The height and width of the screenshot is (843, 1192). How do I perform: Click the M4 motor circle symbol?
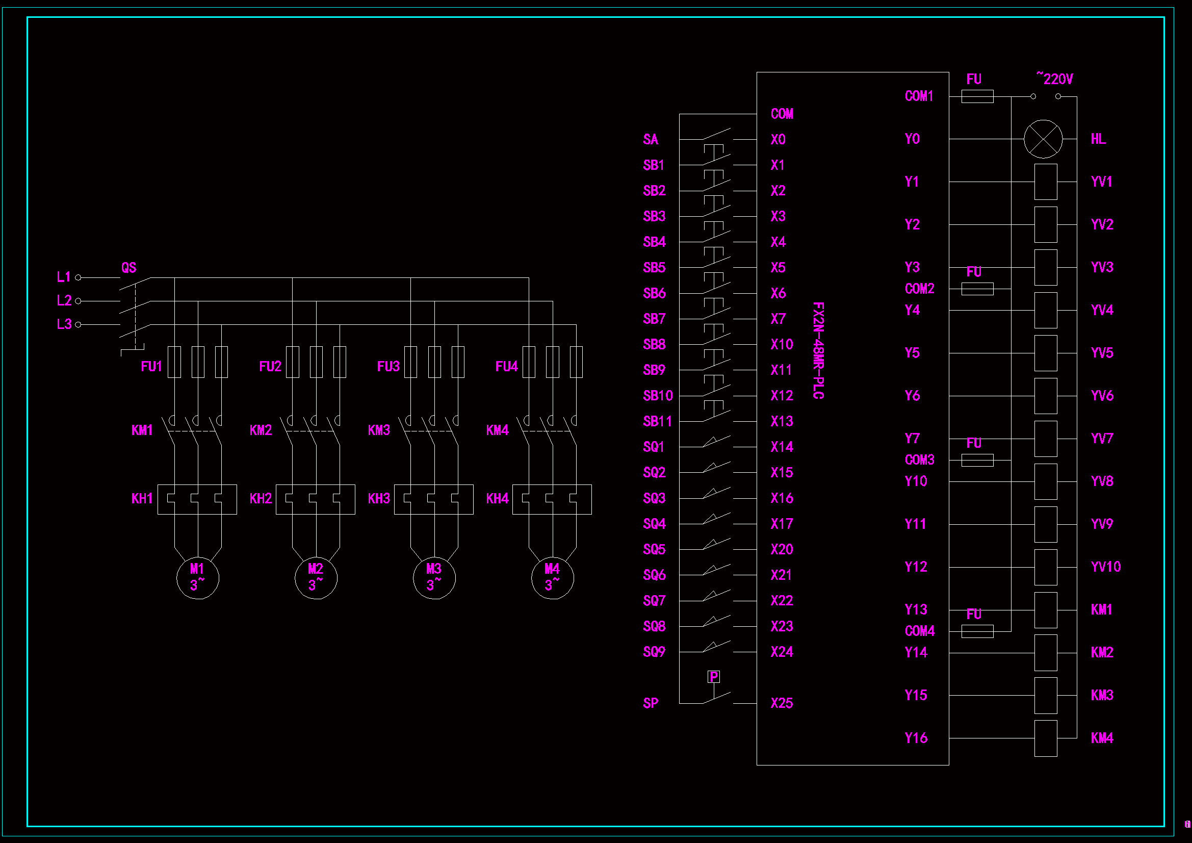(x=552, y=578)
